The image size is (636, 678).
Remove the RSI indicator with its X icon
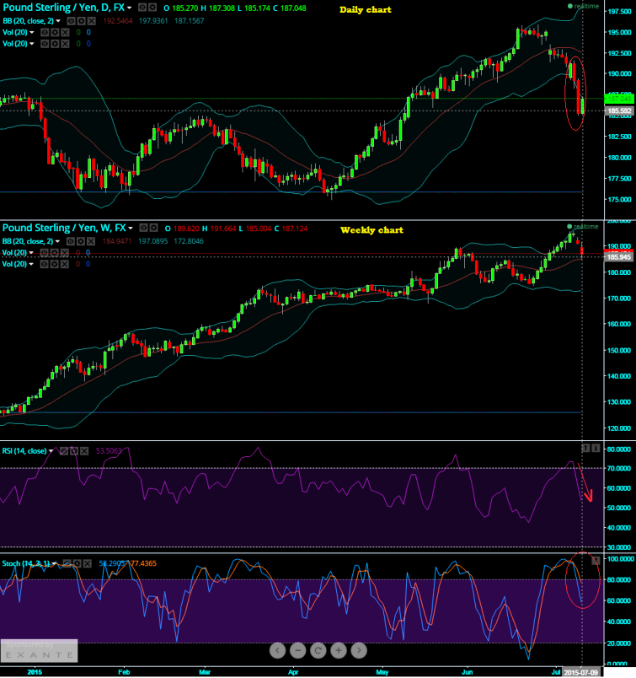(84, 451)
